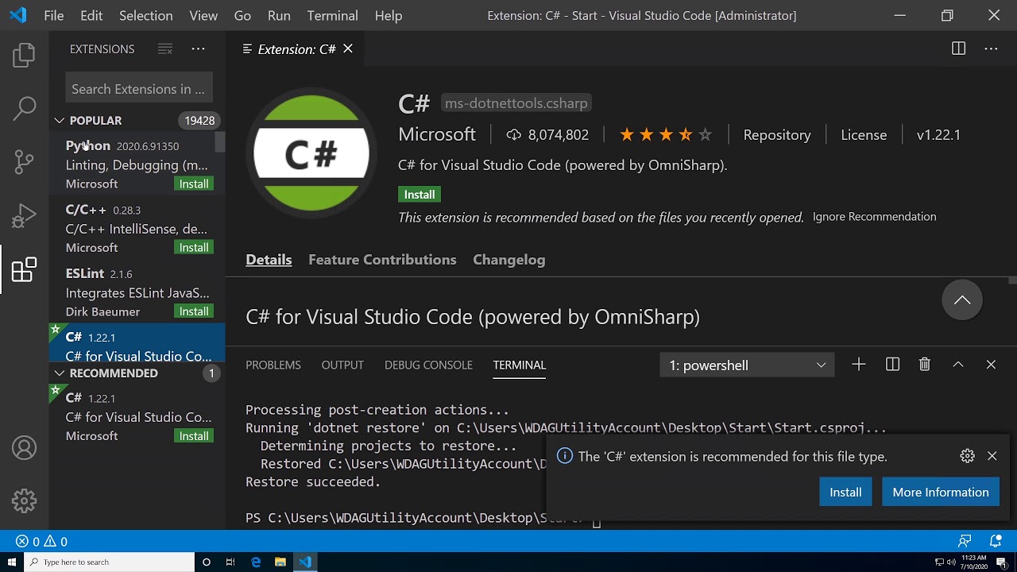Click the Ignore Recommendation link

[874, 217]
